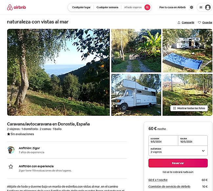
Task: Open the language globe selector
Action: tap(191, 7)
